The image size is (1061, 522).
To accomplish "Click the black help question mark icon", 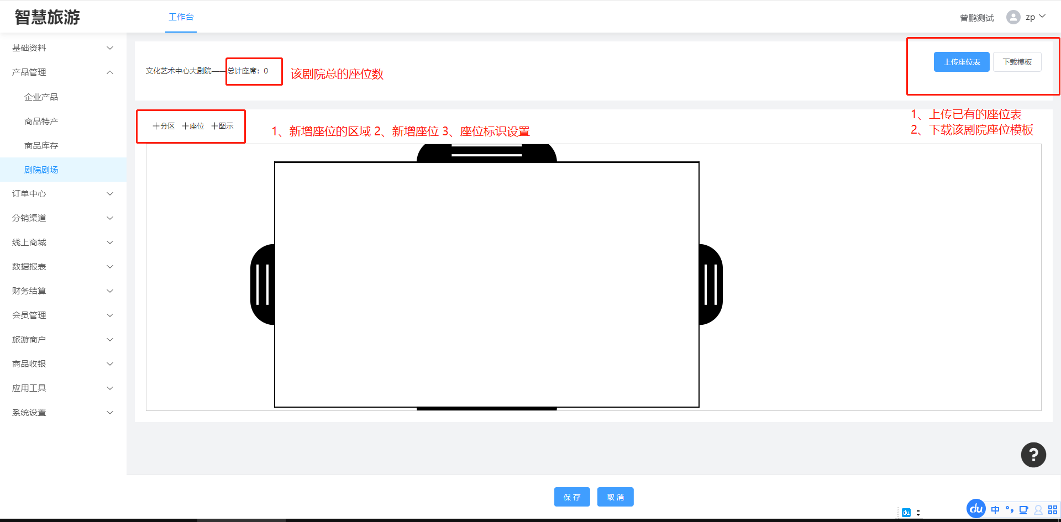I will (1033, 455).
